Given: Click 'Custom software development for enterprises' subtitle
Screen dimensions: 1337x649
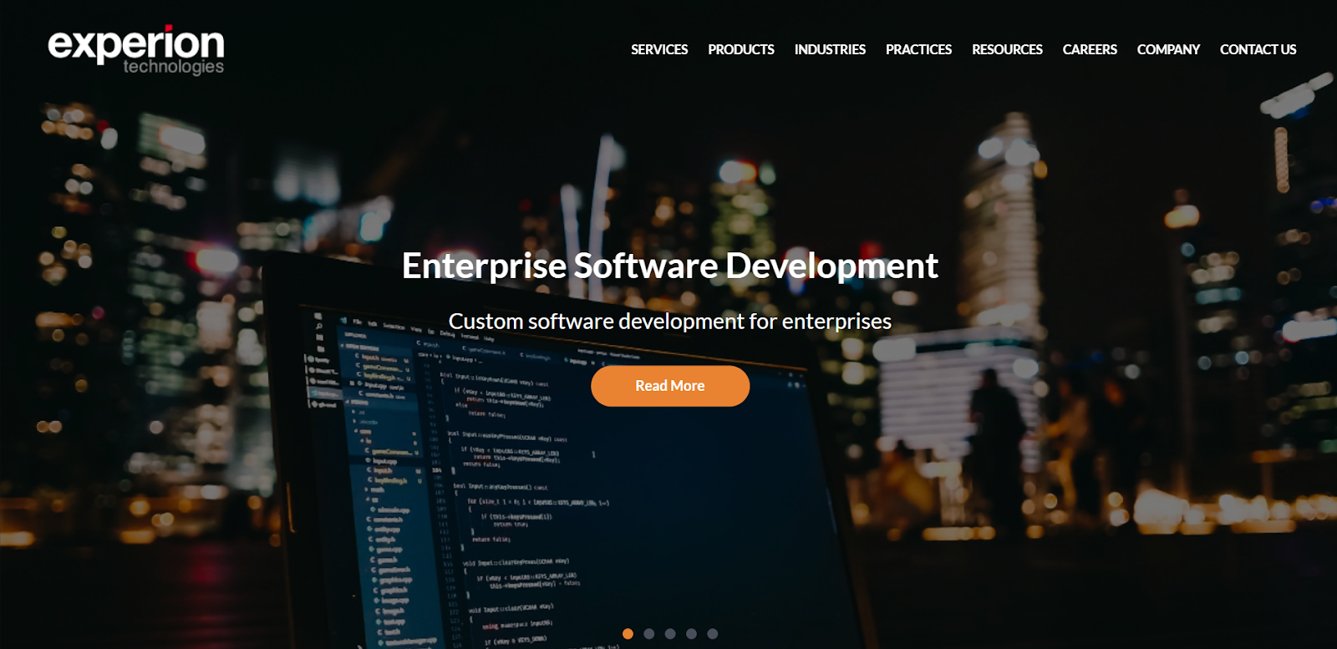Looking at the screenshot, I should pyautogui.click(x=670, y=322).
